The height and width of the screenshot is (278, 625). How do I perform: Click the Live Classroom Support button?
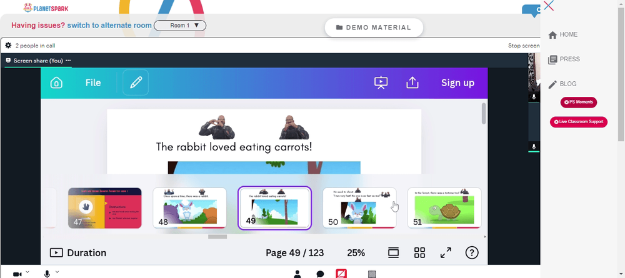[x=579, y=122]
